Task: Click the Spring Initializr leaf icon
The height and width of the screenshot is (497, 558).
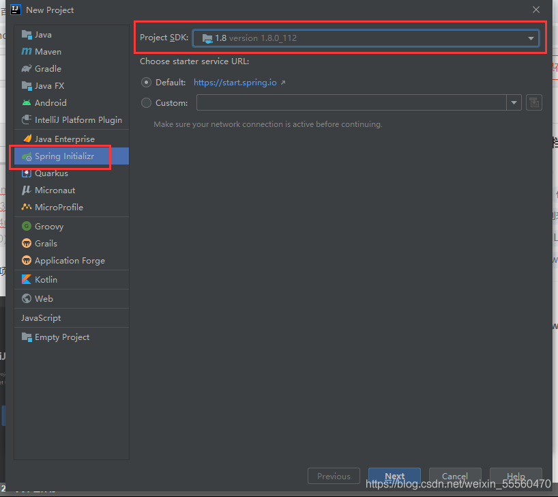Action: [27, 156]
